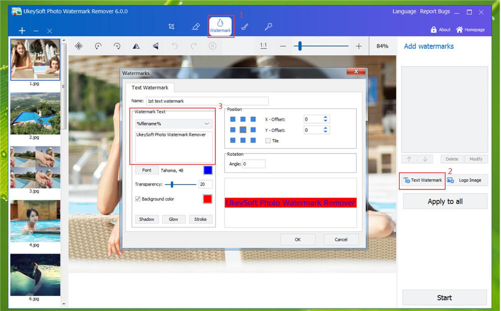Increase the X - Offset value
The height and width of the screenshot is (311, 501).
tap(326, 117)
